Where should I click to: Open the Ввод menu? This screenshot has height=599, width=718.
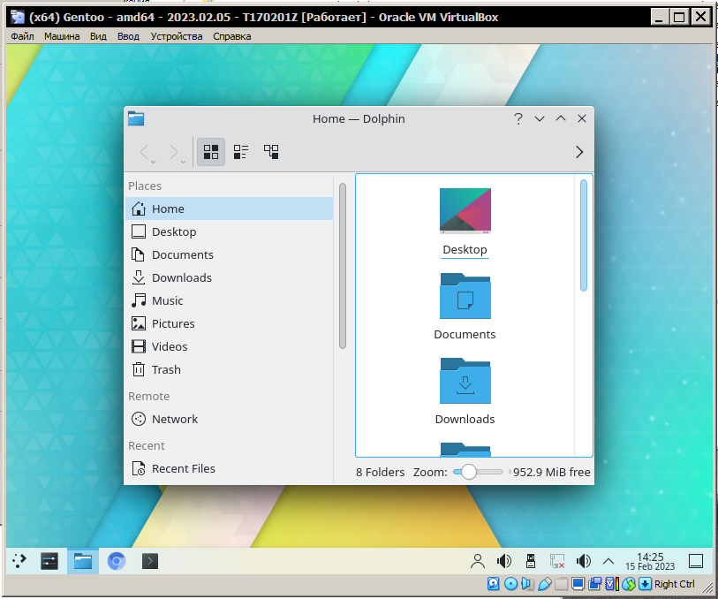point(128,36)
